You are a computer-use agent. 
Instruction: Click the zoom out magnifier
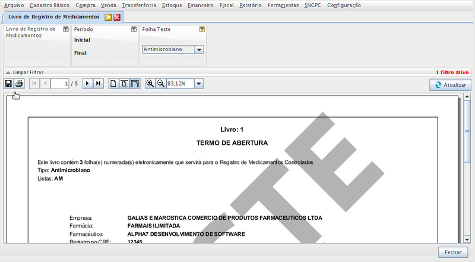point(160,84)
